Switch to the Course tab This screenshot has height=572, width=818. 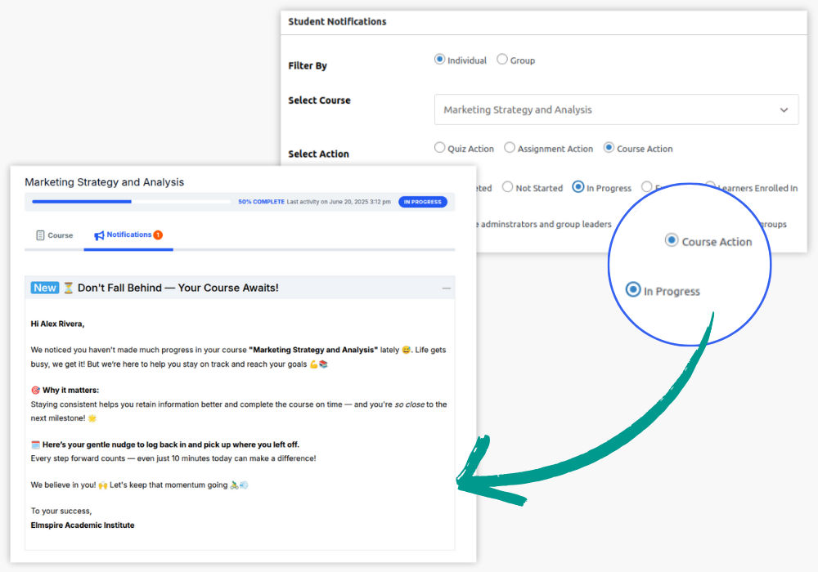point(55,235)
